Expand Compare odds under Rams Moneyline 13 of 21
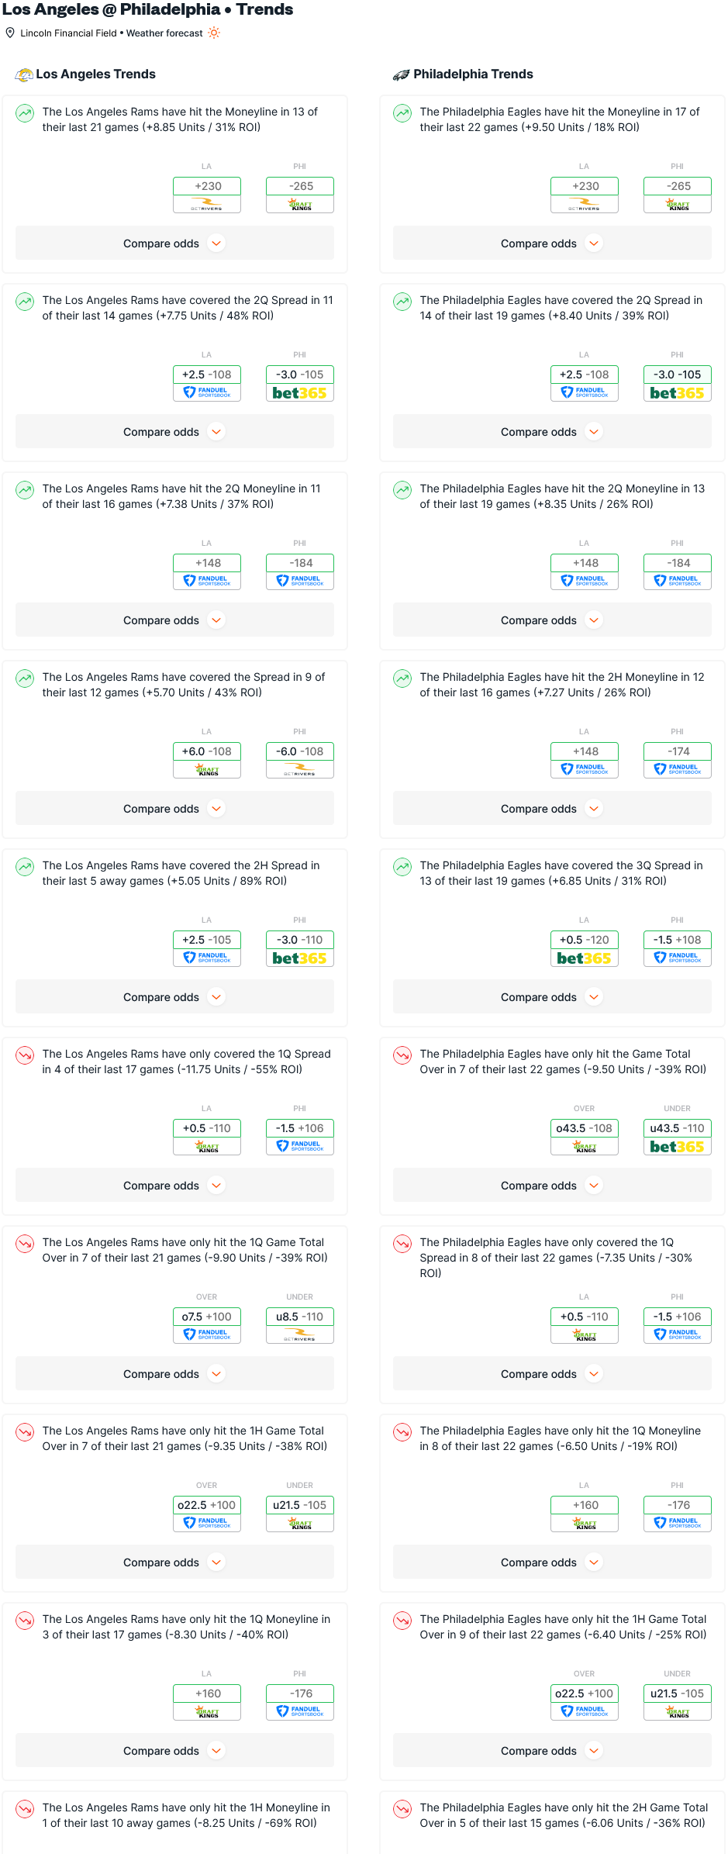Image resolution: width=728 pixels, height=1854 pixels. (174, 243)
